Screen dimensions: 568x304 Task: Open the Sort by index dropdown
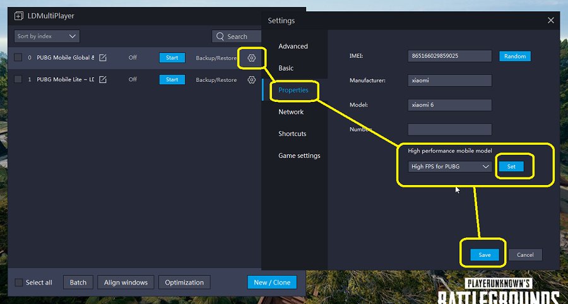pyautogui.click(x=47, y=36)
